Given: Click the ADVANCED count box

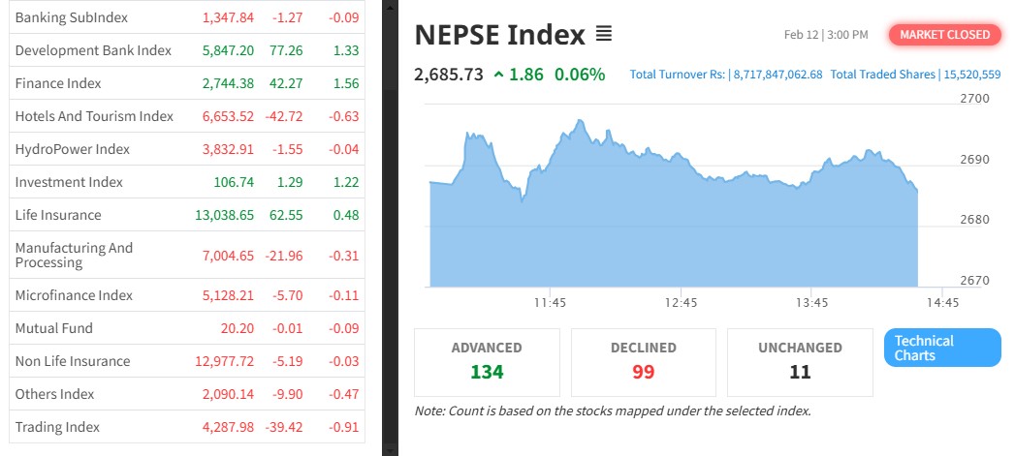Looking at the screenshot, I should pyautogui.click(x=487, y=361).
